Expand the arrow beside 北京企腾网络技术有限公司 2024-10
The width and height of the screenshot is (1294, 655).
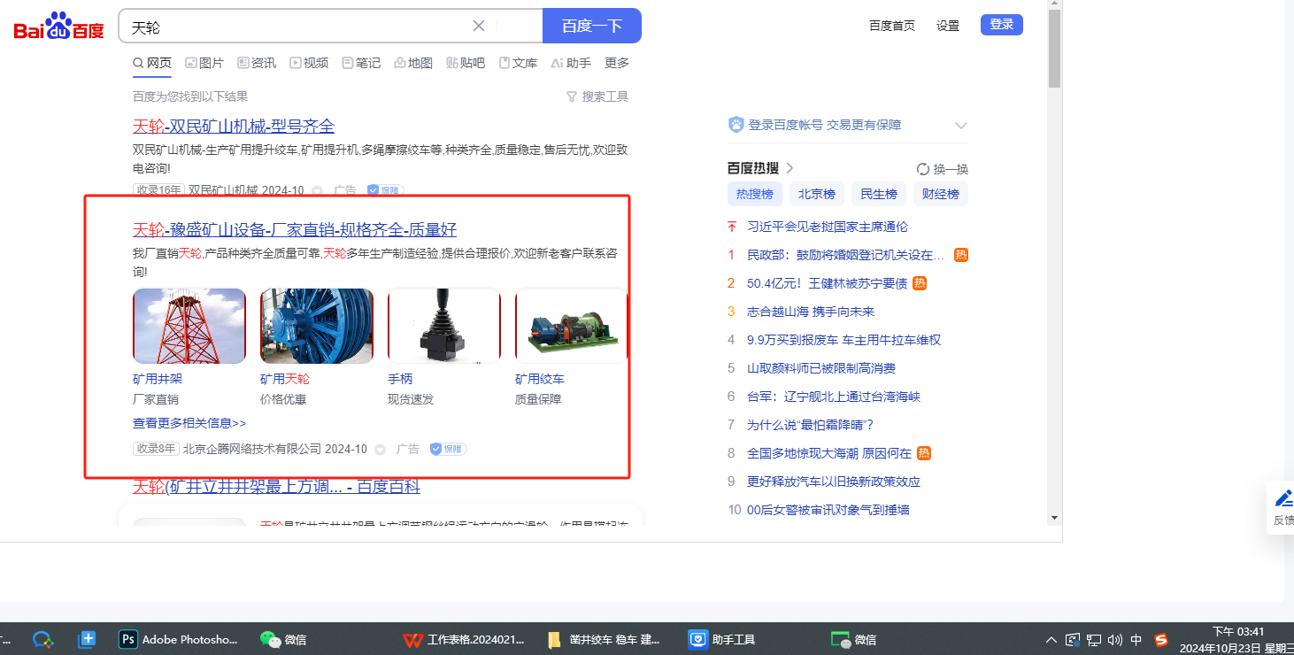click(x=381, y=450)
